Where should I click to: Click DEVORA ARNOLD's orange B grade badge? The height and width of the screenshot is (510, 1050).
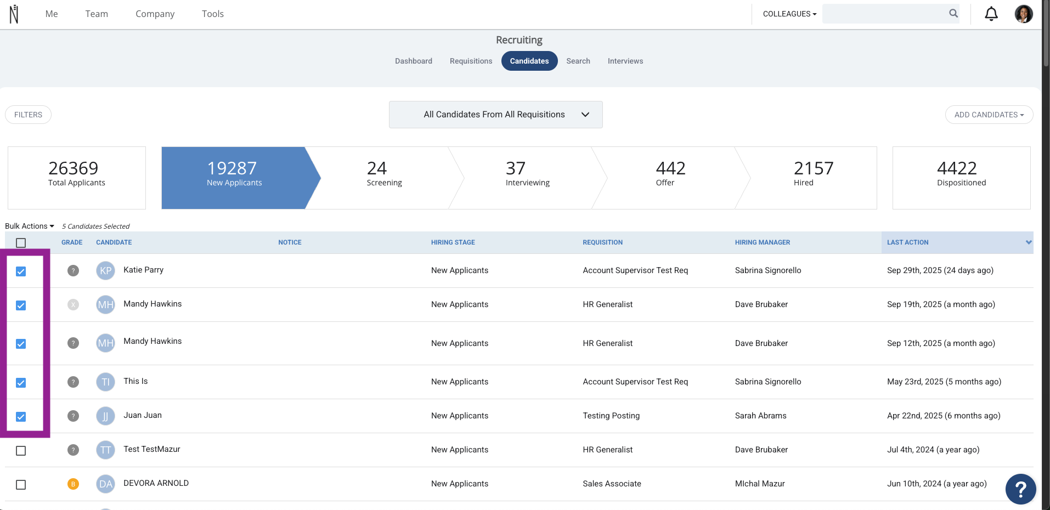click(x=73, y=484)
